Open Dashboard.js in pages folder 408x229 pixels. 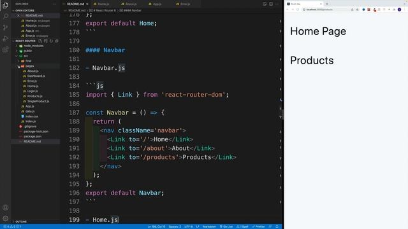coord(36,76)
